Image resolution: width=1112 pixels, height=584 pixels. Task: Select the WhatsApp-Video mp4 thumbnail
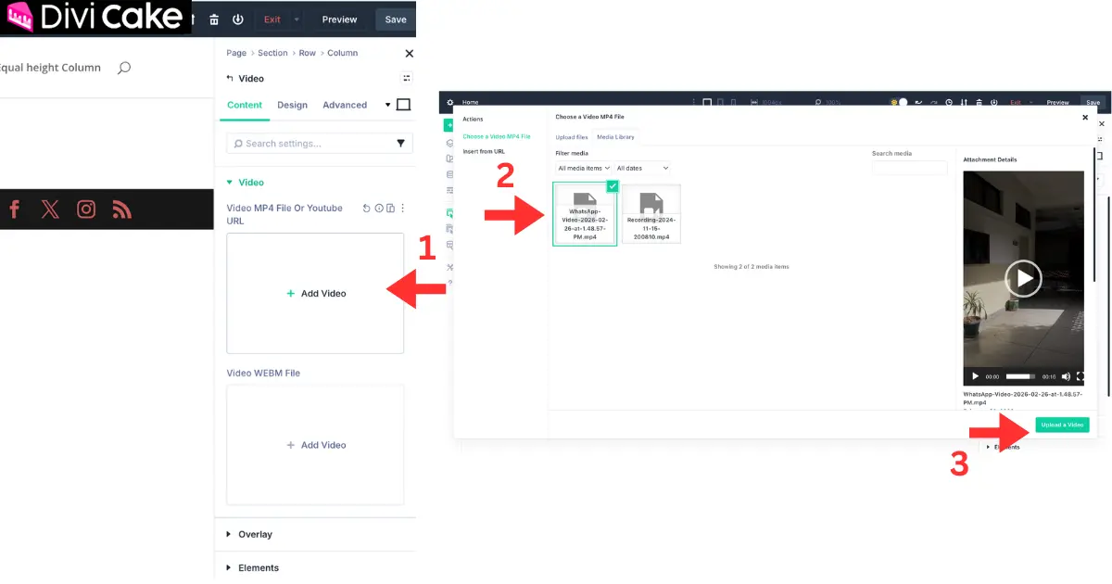point(585,214)
